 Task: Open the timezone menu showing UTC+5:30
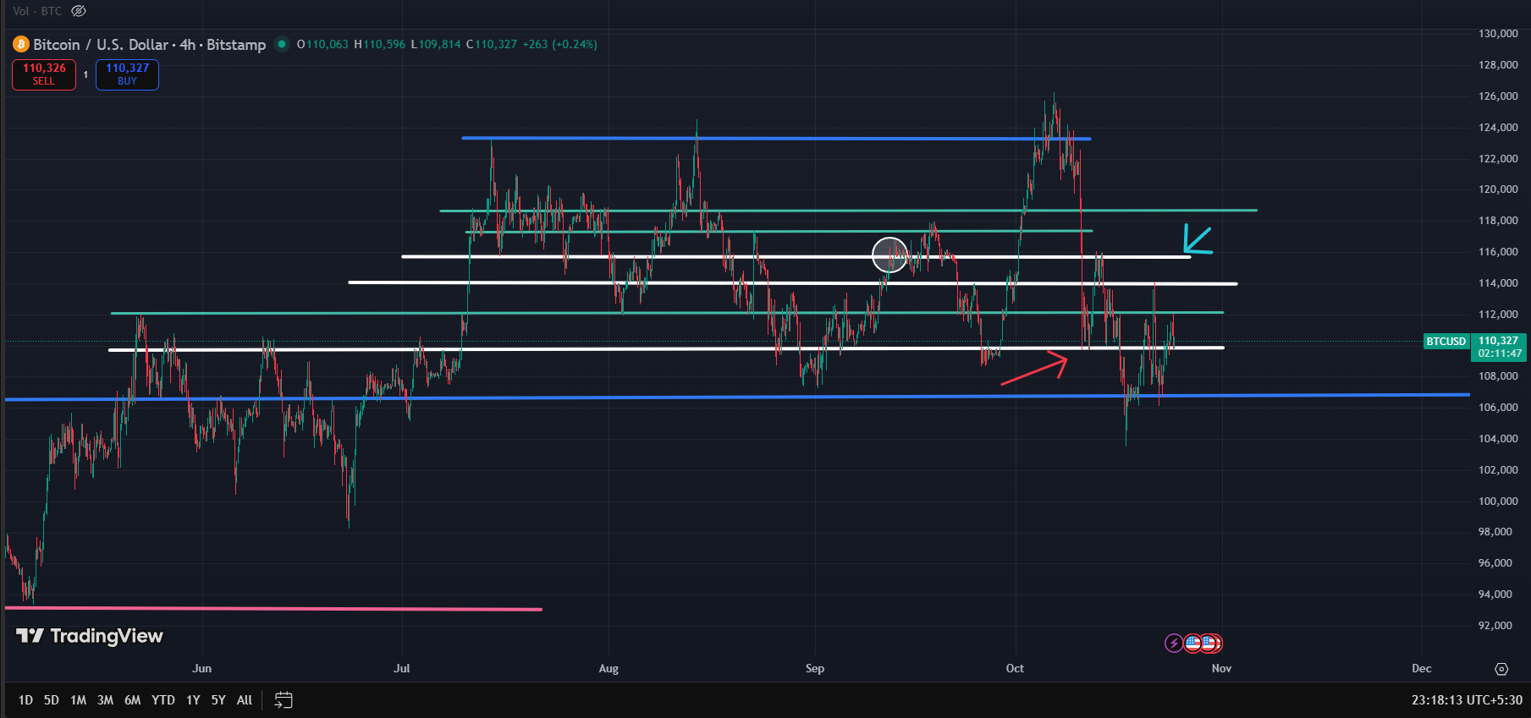[x=1467, y=700]
